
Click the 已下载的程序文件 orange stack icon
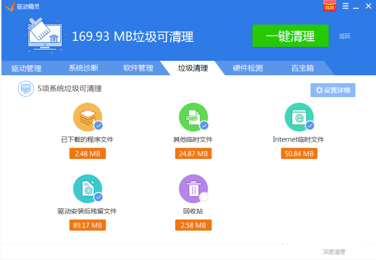pyautogui.click(x=87, y=117)
